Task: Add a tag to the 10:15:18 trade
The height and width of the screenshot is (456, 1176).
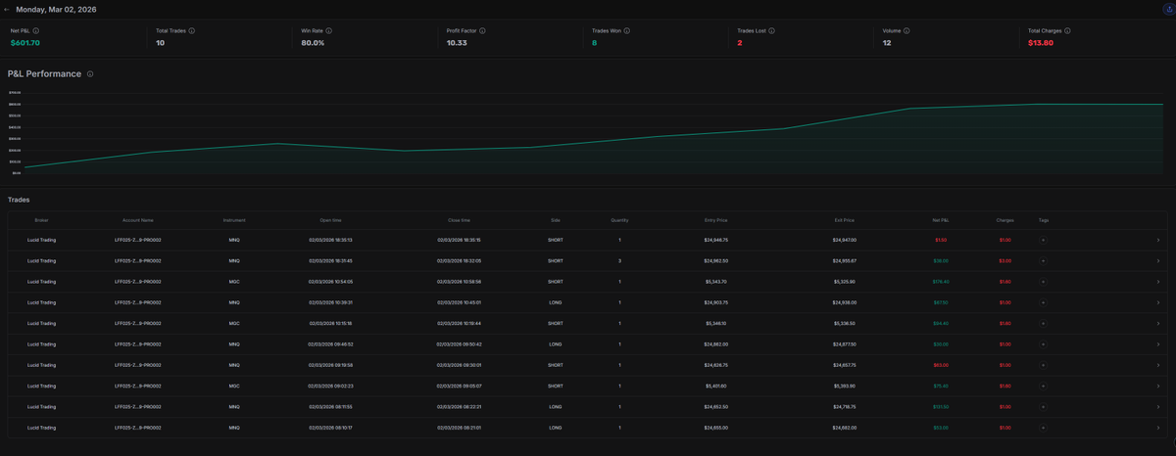Action: pyautogui.click(x=1043, y=323)
